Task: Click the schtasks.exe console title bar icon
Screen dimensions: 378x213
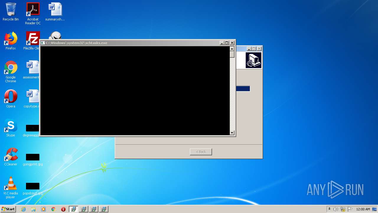Action: [43, 43]
